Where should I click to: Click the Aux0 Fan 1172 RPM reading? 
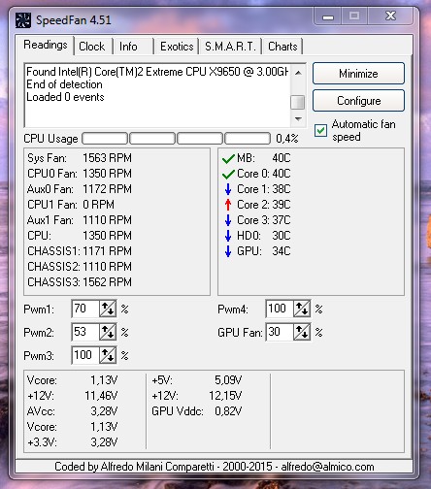pos(80,189)
